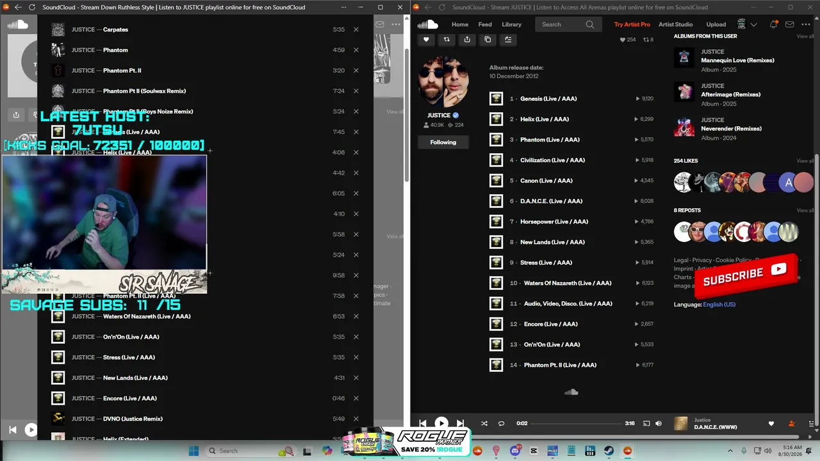This screenshot has width=820, height=461.
Task: Open Afterimage (Remixes) album
Action: pos(730,94)
